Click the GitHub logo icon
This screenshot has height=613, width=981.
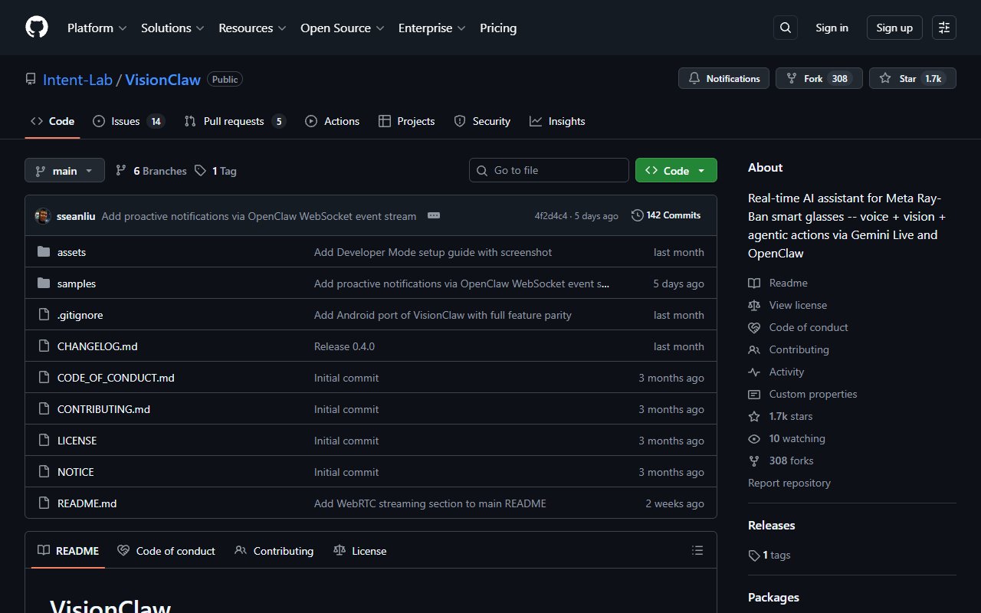pos(36,28)
